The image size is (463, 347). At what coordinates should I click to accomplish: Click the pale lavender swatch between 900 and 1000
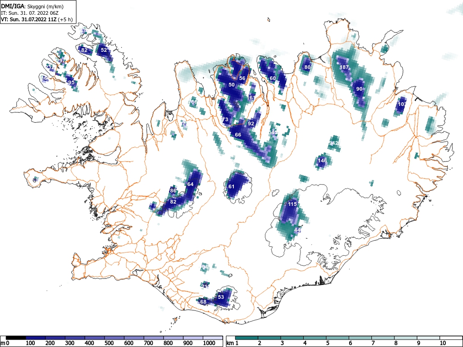pos(193,338)
